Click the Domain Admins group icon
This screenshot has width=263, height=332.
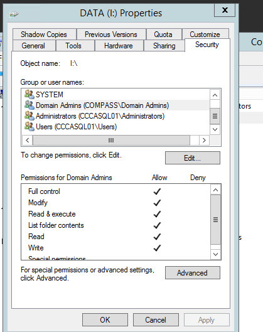click(x=30, y=105)
